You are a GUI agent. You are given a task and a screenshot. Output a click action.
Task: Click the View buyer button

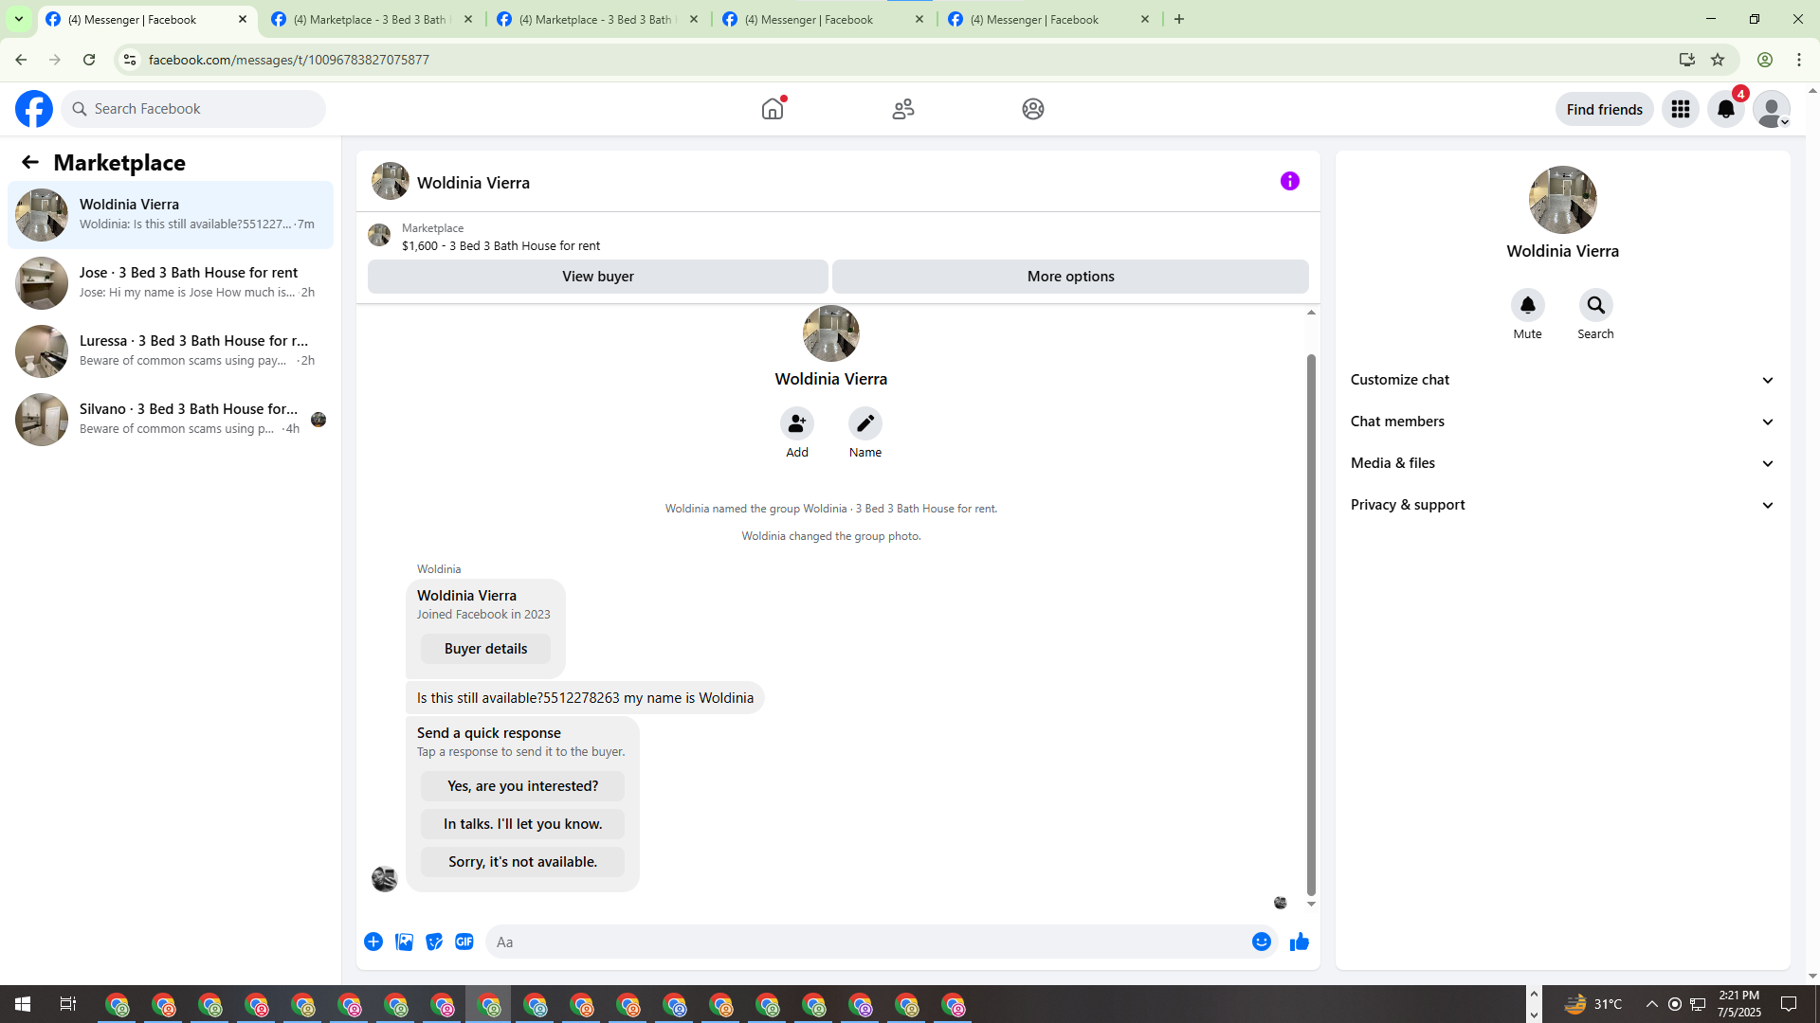pos(597,277)
